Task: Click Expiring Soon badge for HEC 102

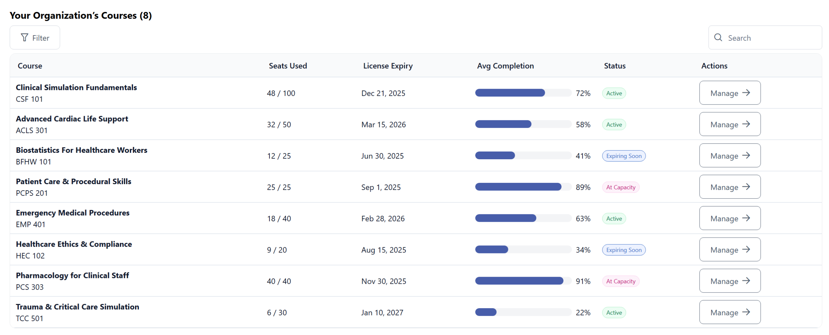Action: click(x=624, y=250)
